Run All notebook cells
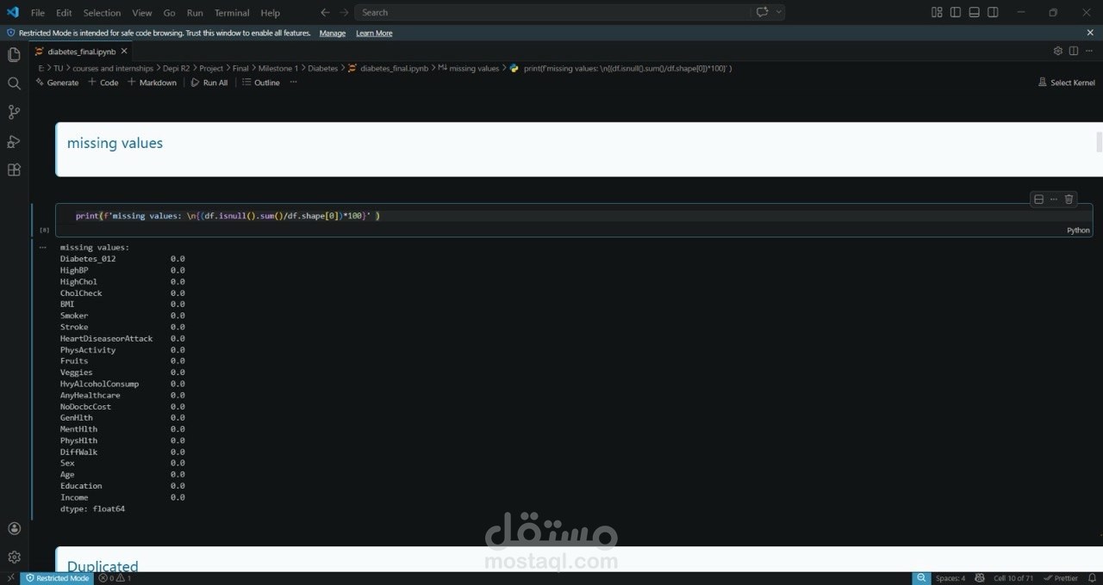Image resolution: width=1103 pixels, height=585 pixels. tap(209, 83)
